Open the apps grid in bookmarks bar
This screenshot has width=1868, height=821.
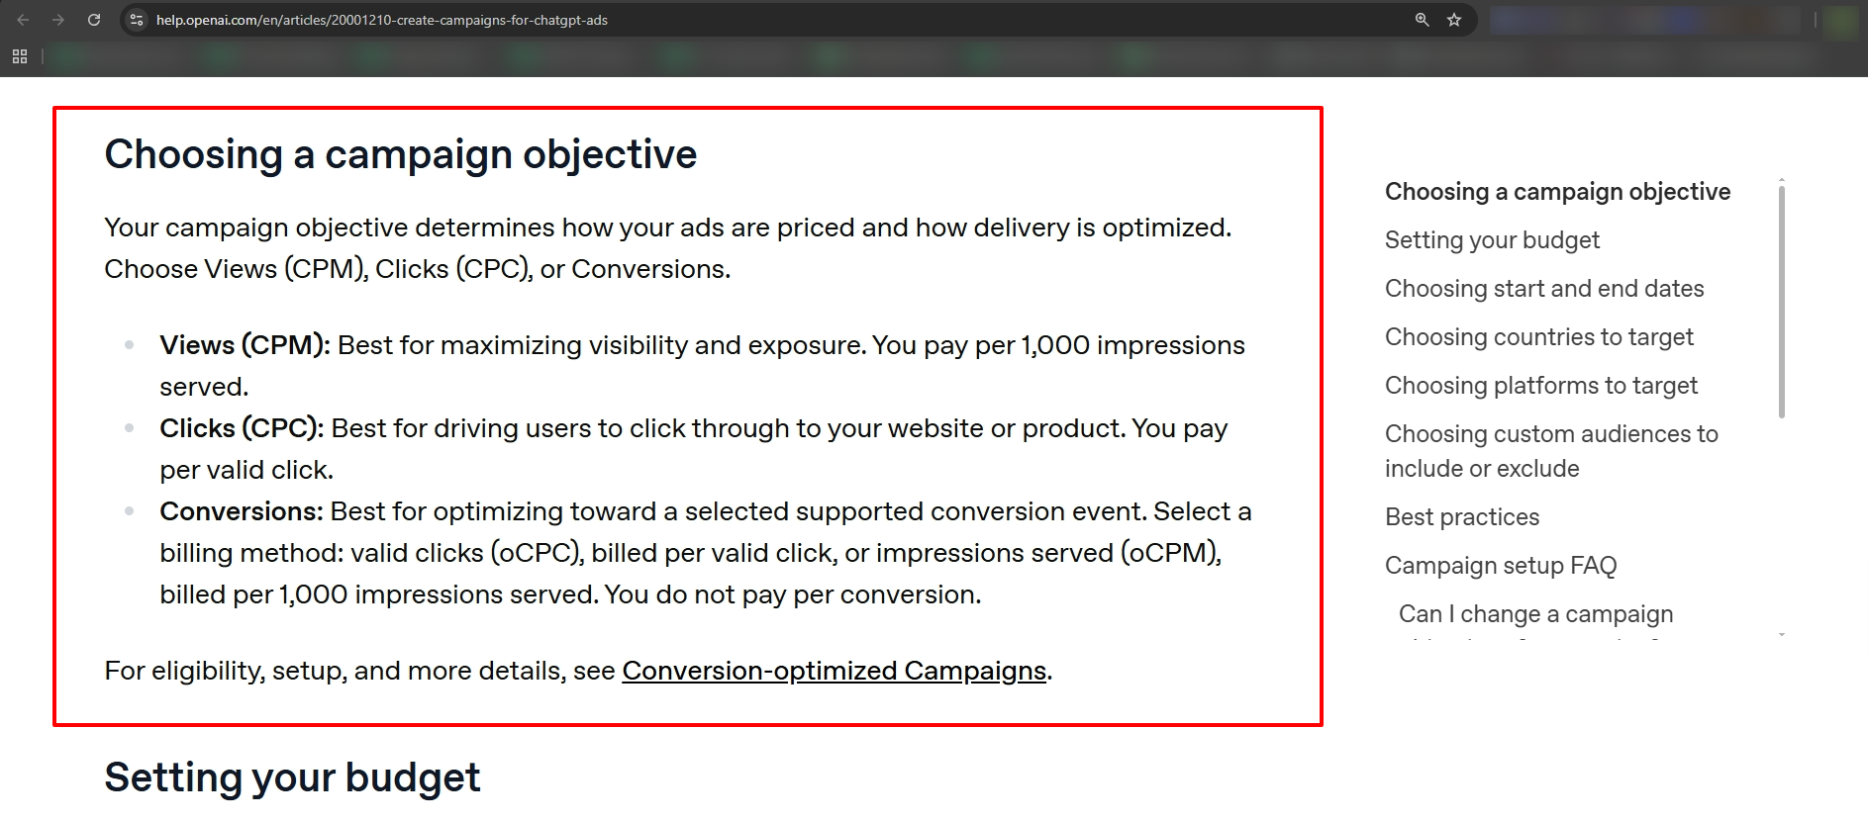point(20,56)
